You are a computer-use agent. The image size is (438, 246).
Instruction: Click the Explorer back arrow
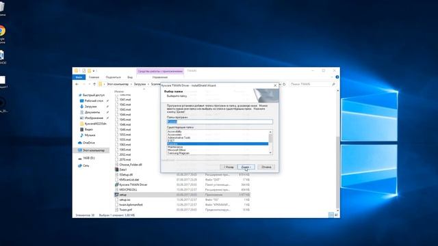77,84
